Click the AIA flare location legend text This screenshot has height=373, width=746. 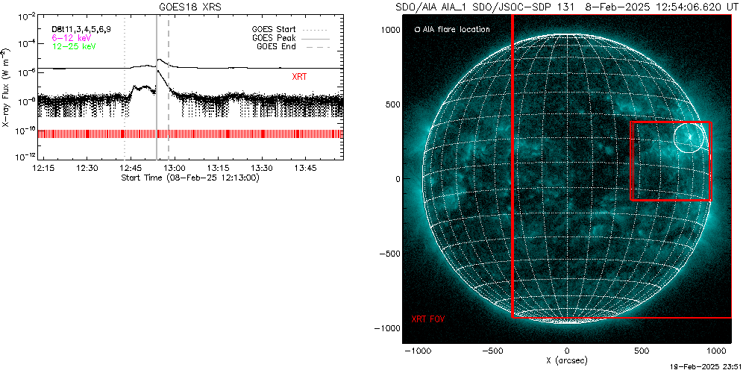click(x=455, y=30)
